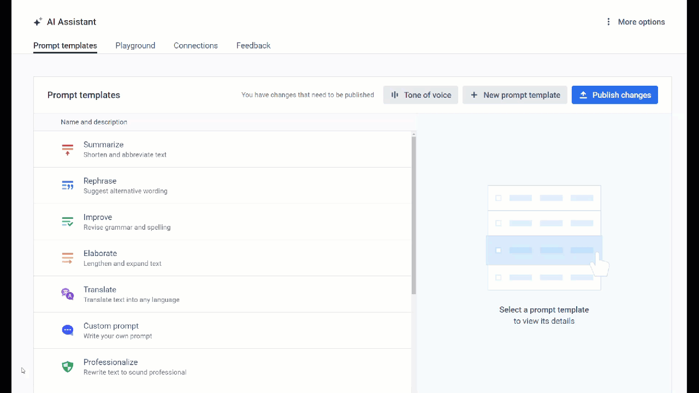Click the template list scrollbar thumb
This screenshot has height=393, width=699.
point(414,215)
